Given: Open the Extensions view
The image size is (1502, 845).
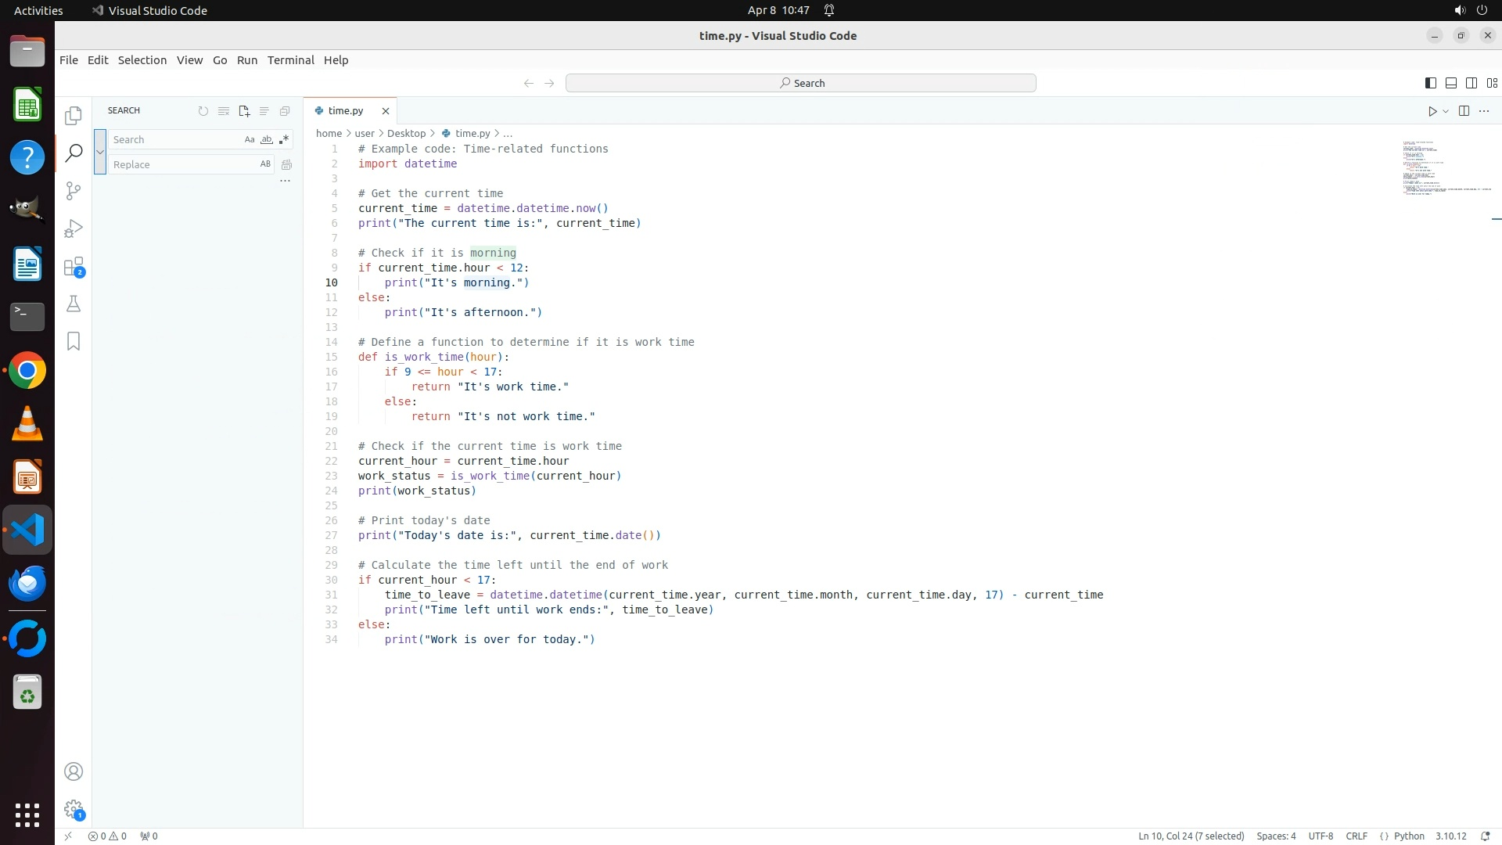Looking at the screenshot, I should 74,267.
